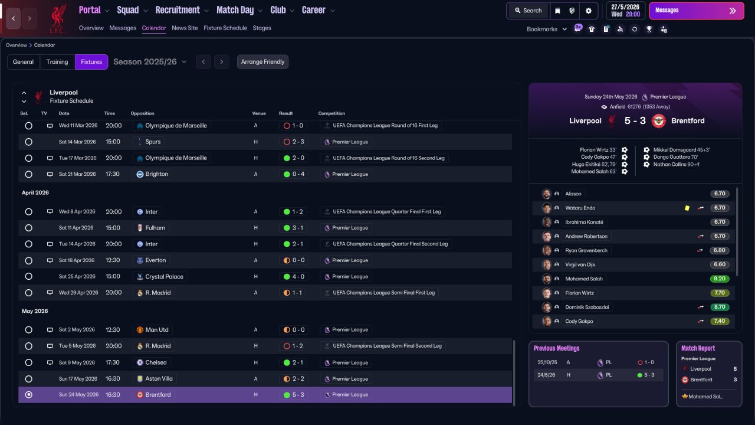Image resolution: width=755 pixels, height=425 pixels.
Task: Click the Arrange Friendly button
Action: [263, 62]
